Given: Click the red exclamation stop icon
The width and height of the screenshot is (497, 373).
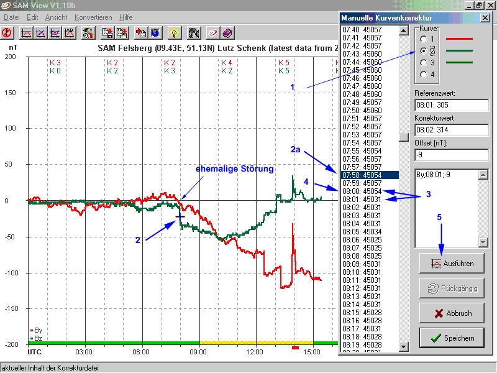Looking at the screenshot, I should 7,33.
